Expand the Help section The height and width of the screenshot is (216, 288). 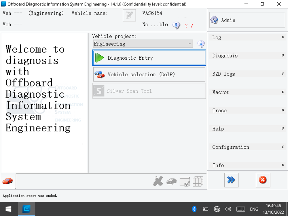tap(247, 128)
